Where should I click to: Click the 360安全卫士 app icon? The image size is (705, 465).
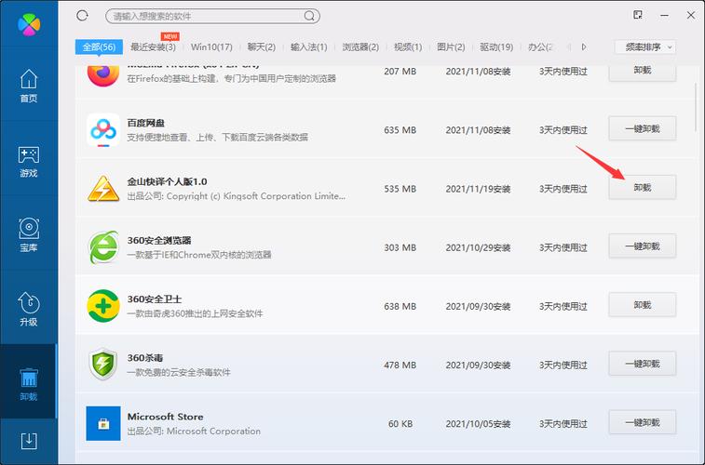(103, 306)
